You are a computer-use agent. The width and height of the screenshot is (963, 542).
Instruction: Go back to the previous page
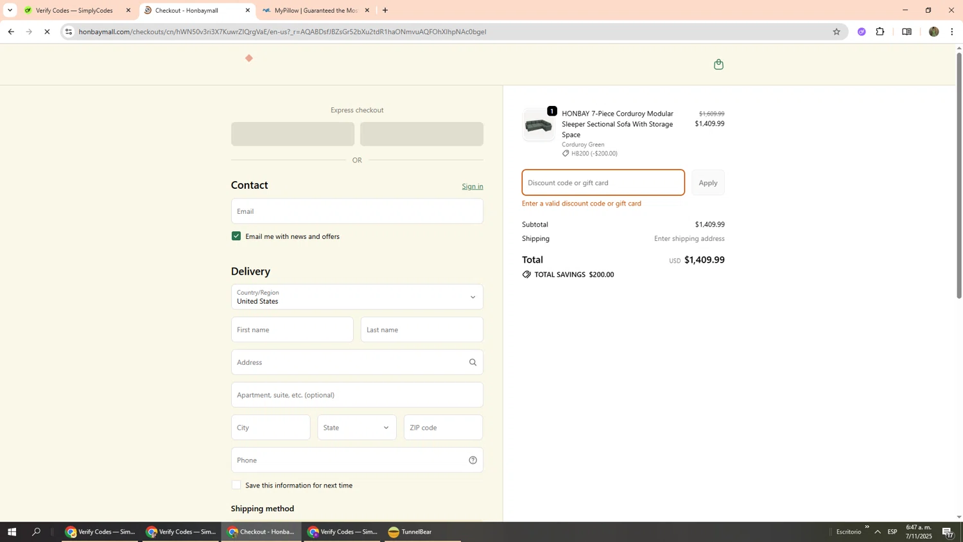[x=11, y=31]
